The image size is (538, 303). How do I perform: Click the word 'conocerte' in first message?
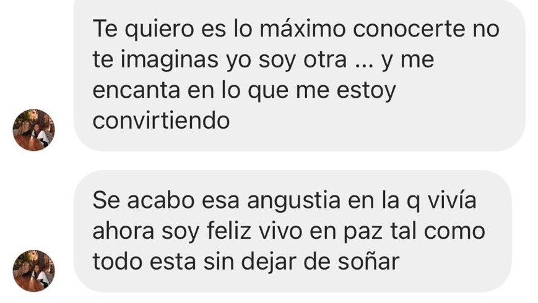click(x=409, y=28)
